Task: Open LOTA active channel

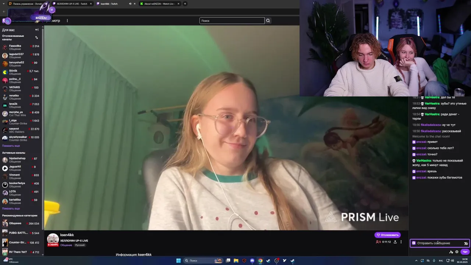Action: tap(21, 193)
